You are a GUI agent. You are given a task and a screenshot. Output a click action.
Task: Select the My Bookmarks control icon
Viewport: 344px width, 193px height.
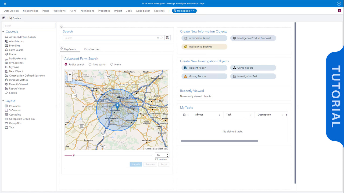(7, 58)
